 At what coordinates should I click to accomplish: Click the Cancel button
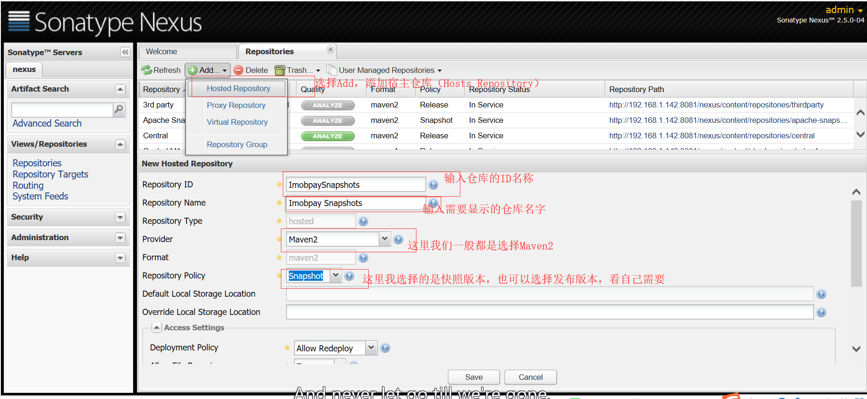point(530,377)
